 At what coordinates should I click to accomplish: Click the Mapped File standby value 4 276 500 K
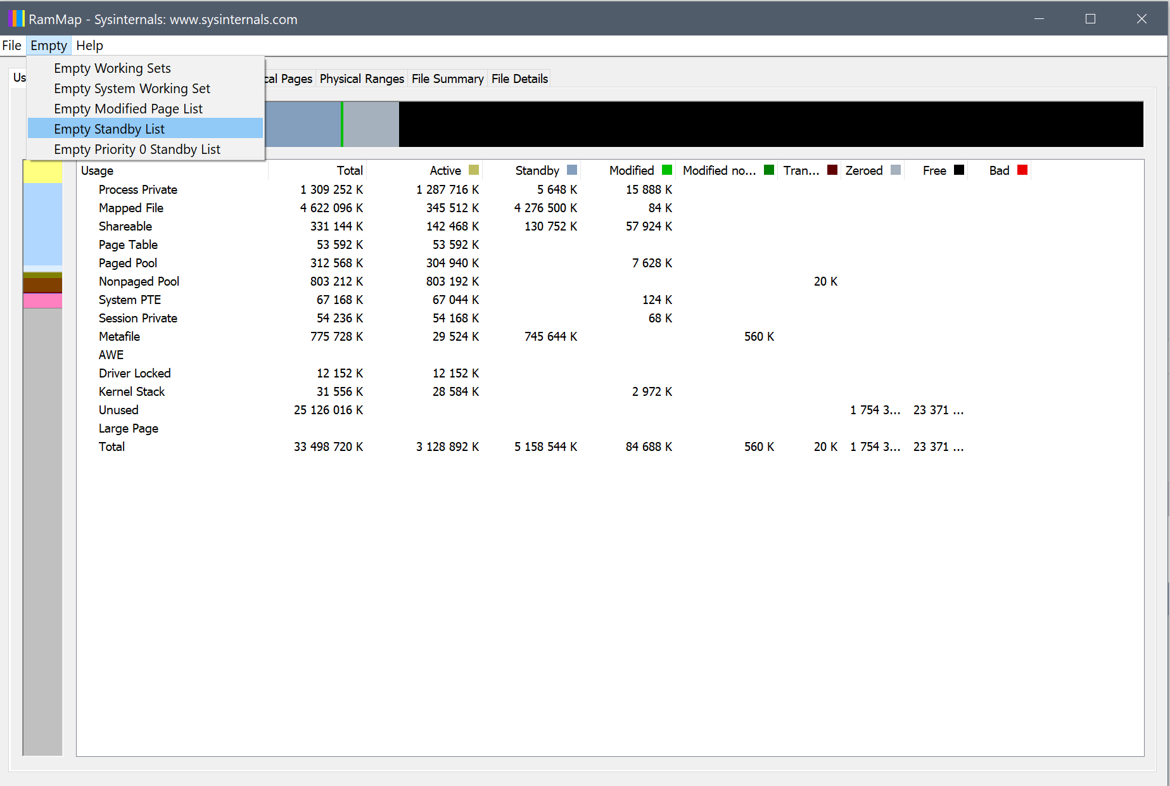pyautogui.click(x=545, y=208)
